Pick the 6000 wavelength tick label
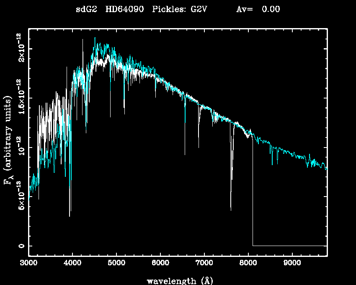The height and width of the screenshot is (285, 356). (160, 264)
